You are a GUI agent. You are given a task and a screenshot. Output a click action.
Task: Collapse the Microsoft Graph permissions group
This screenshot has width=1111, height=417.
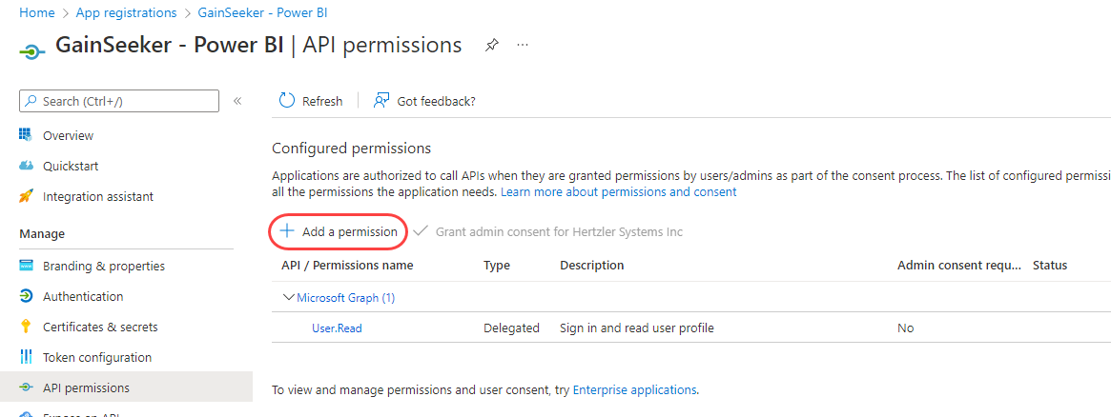pyautogui.click(x=288, y=298)
